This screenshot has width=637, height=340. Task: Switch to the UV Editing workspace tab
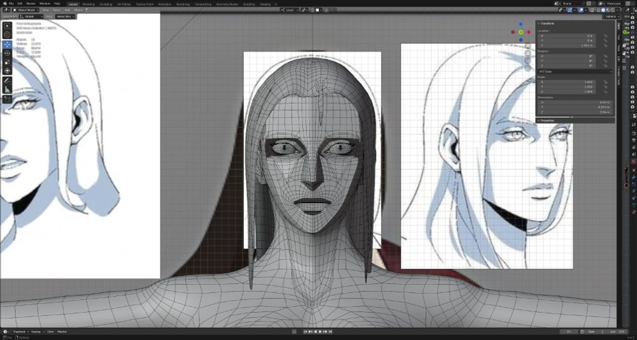point(124,4)
